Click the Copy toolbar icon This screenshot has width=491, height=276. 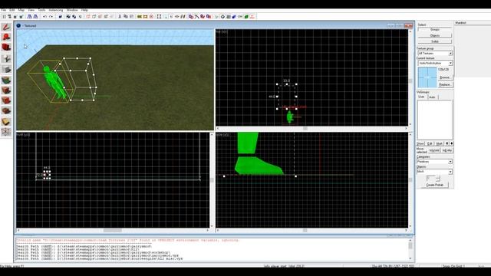click(126, 17)
